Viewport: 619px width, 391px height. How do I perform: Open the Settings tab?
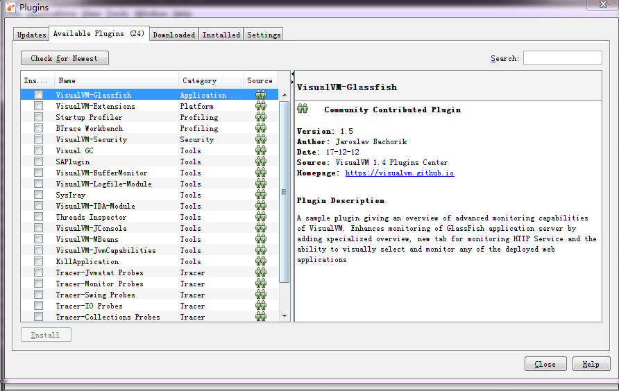(264, 35)
